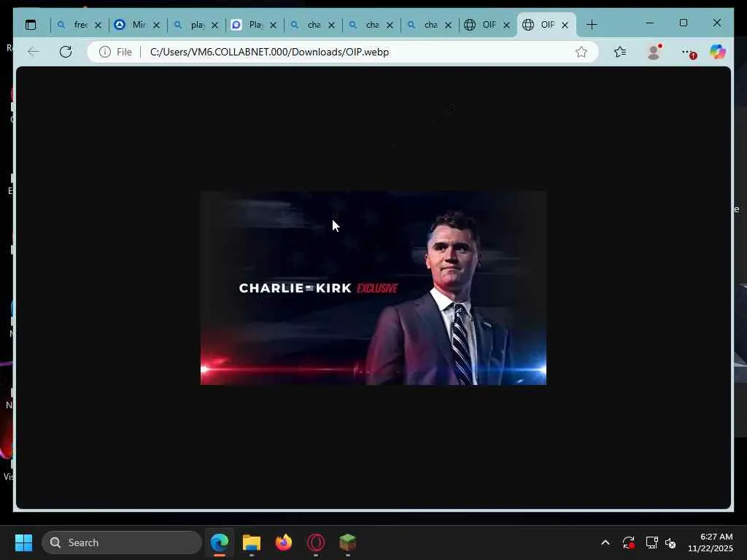Screen dimensions: 747x560
Task: Open Settings and more ellipsis menu
Action: point(687,52)
